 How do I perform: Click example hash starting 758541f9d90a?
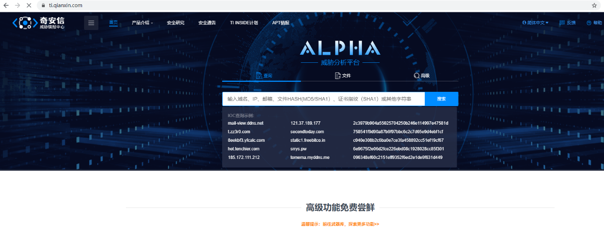coord(398,132)
